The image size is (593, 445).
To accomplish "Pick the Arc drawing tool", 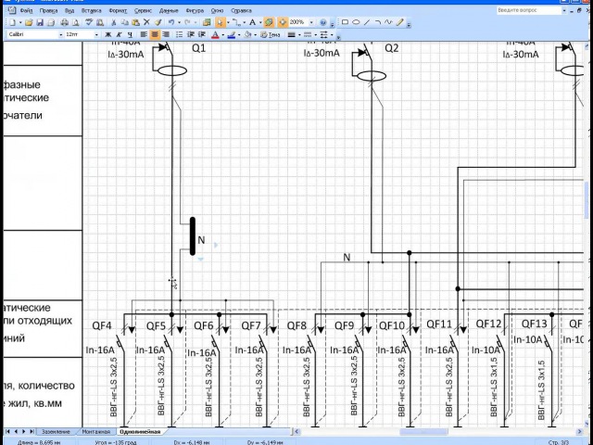I will click(377, 22).
